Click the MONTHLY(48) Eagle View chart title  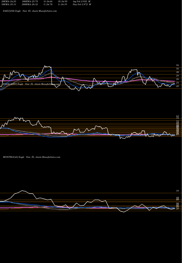32,157
